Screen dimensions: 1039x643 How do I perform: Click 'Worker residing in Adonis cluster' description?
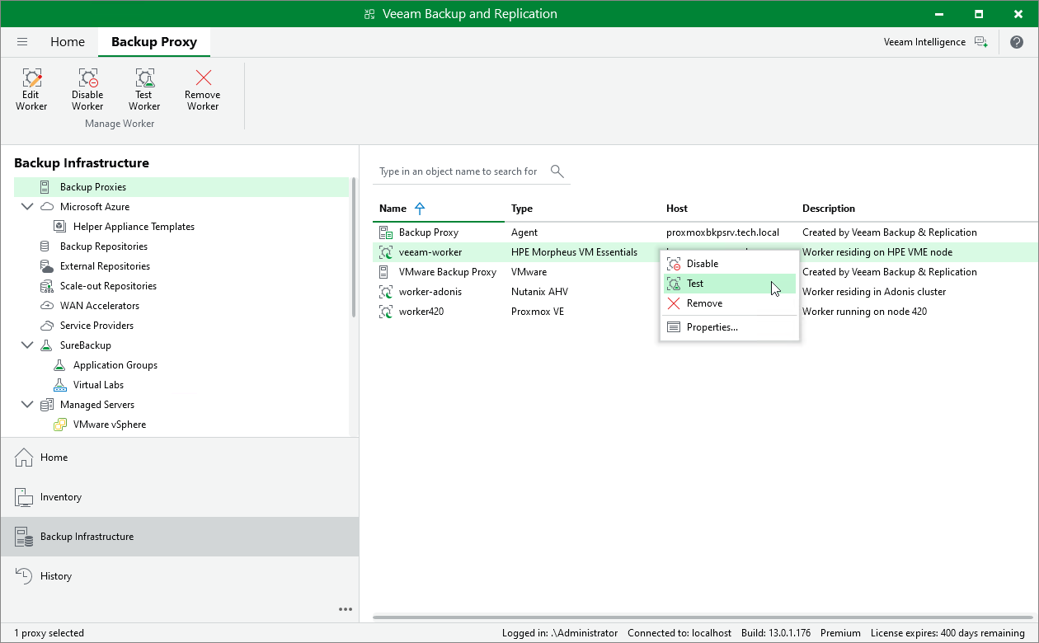[874, 292]
